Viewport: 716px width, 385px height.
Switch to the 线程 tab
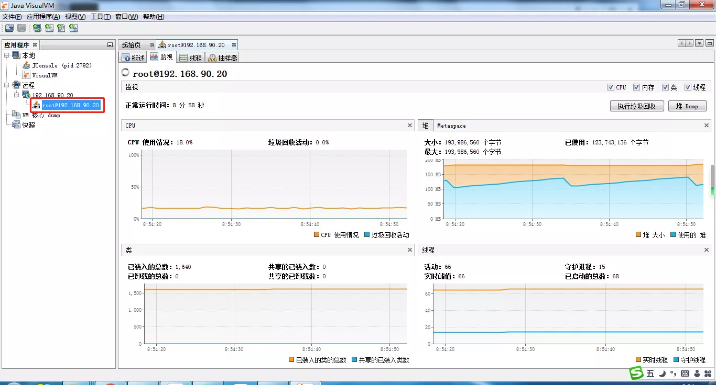point(191,58)
